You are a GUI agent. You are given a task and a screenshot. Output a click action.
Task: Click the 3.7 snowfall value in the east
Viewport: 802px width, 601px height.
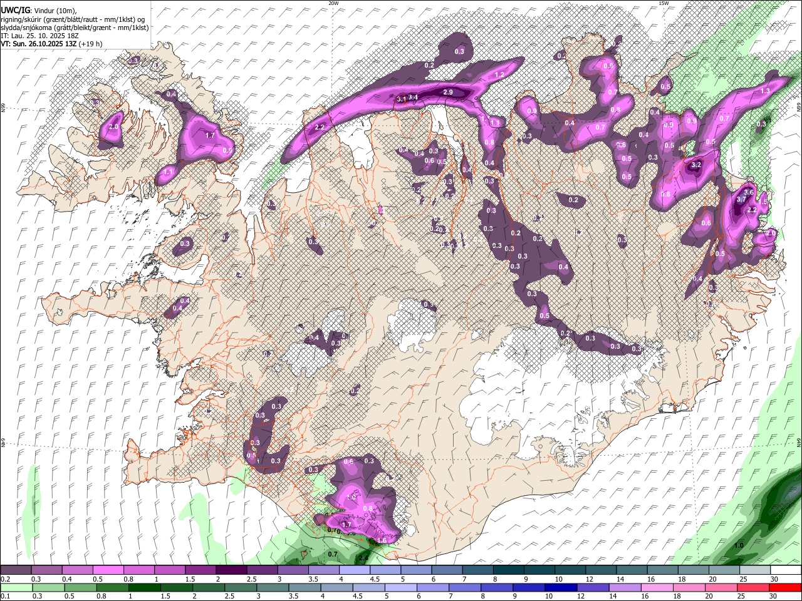(741, 199)
